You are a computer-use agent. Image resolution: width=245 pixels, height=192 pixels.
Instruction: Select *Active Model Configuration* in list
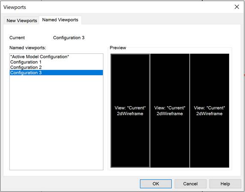(x=56, y=57)
